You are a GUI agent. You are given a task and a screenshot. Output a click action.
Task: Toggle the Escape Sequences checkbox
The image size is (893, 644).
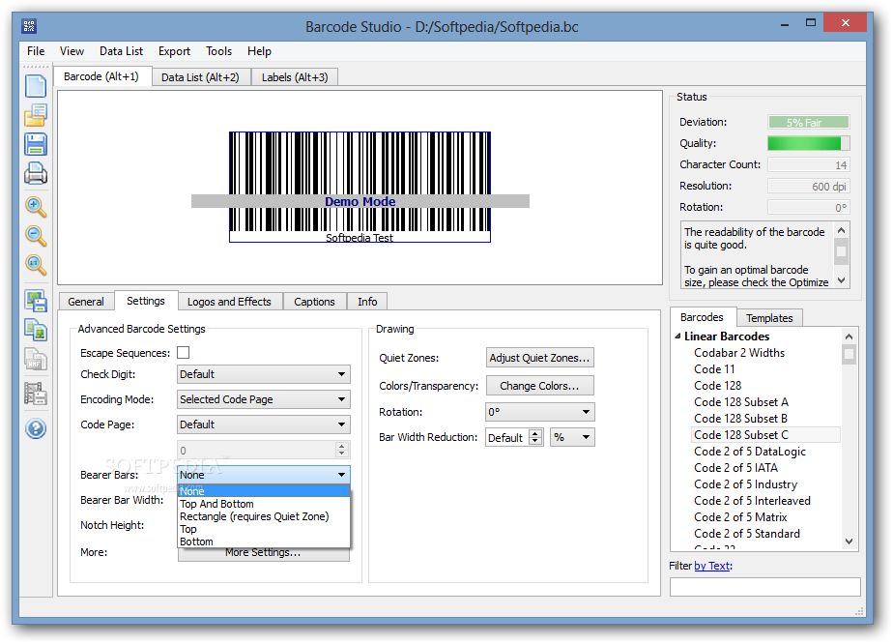click(x=184, y=353)
